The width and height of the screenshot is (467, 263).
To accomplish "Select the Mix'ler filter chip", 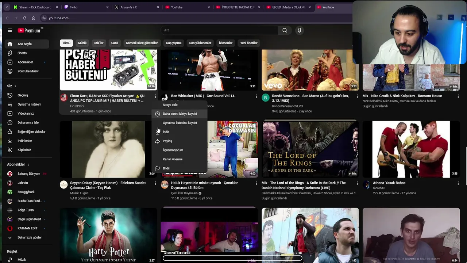I will (x=99, y=43).
